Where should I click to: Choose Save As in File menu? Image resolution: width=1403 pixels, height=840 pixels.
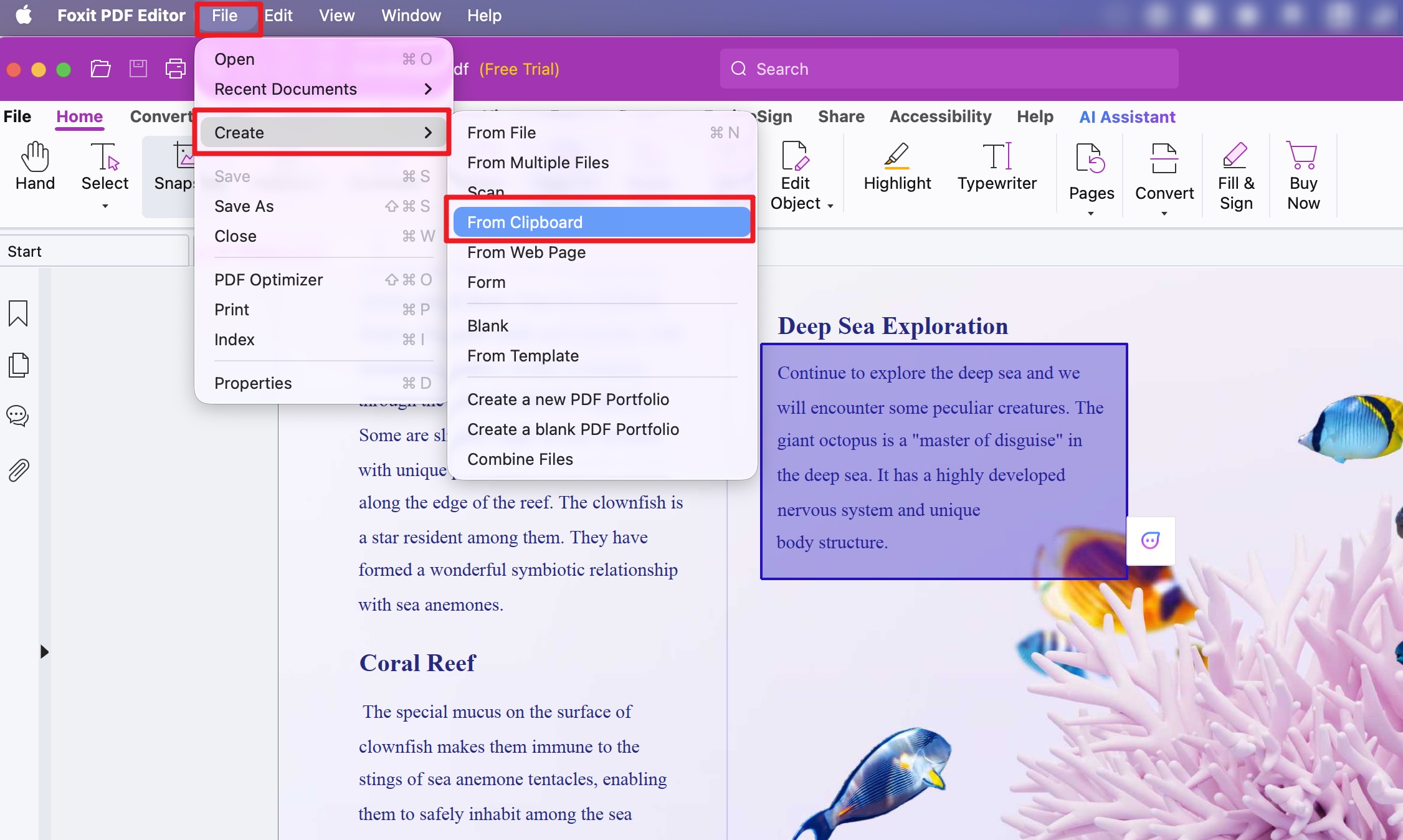coord(324,206)
